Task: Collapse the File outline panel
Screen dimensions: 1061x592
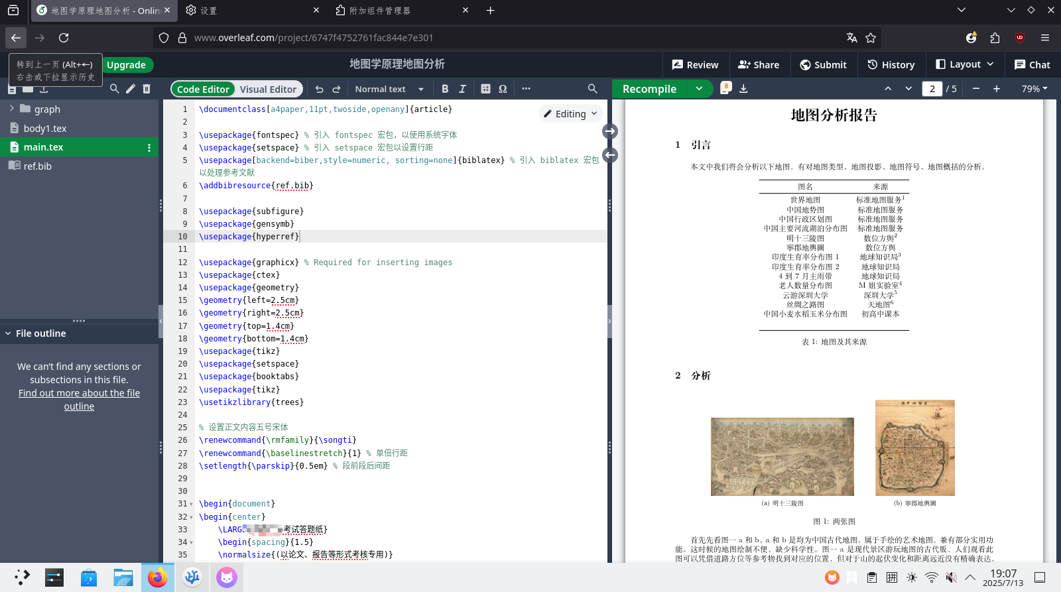Action: click(x=9, y=333)
